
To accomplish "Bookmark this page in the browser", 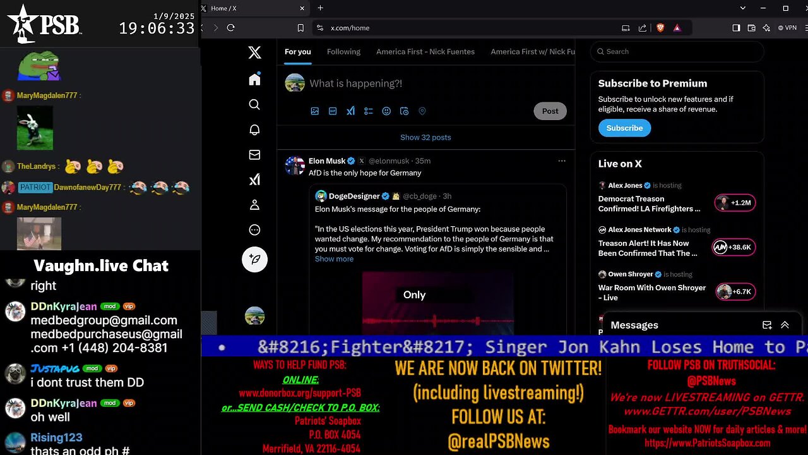I will click(300, 28).
